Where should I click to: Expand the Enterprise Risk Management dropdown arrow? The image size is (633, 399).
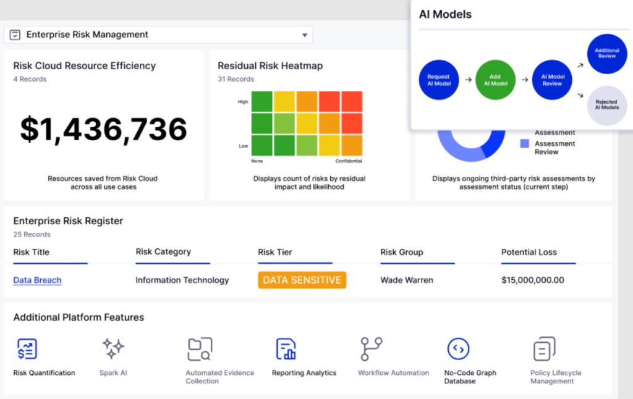pyautogui.click(x=304, y=35)
